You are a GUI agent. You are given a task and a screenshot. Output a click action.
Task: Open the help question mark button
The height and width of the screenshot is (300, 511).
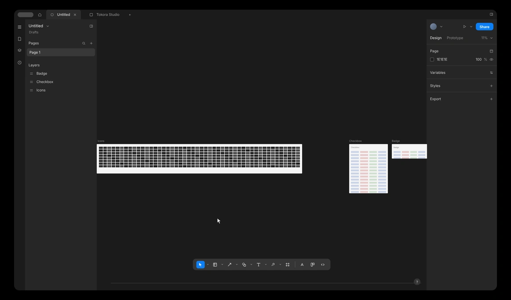(x=417, y=282)
